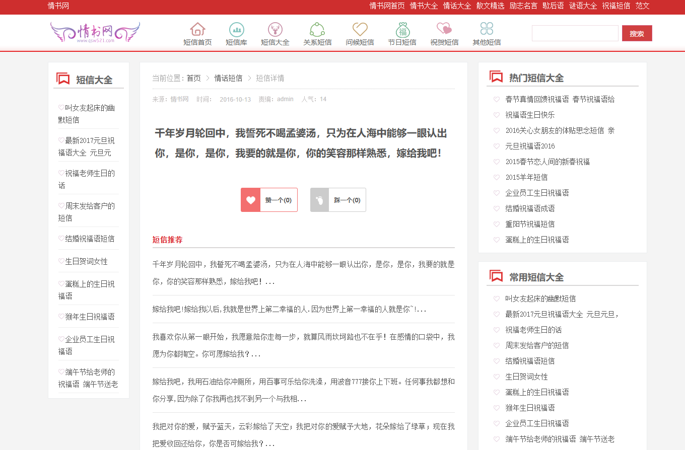Open 情话大全 top menu item
This screenshot has width=685, height=450.
[457, 6]
